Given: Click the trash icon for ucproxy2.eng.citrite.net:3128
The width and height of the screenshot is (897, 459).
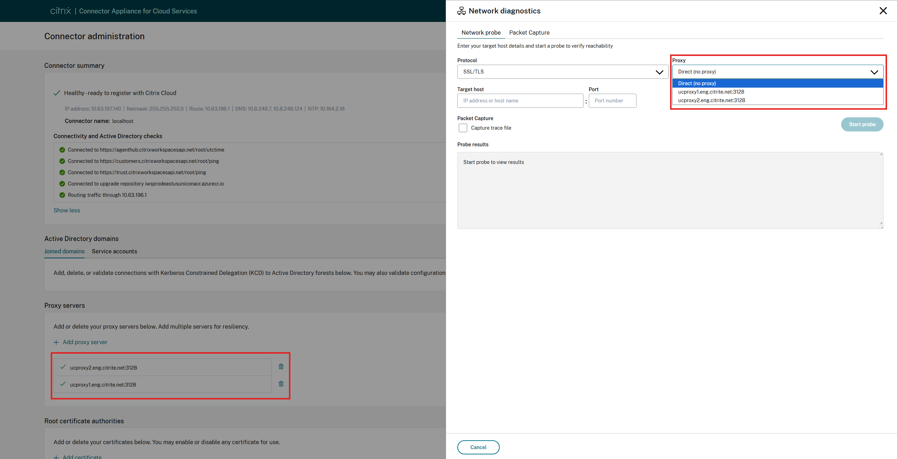Looking at the screenshot, I should pos(281,367).
